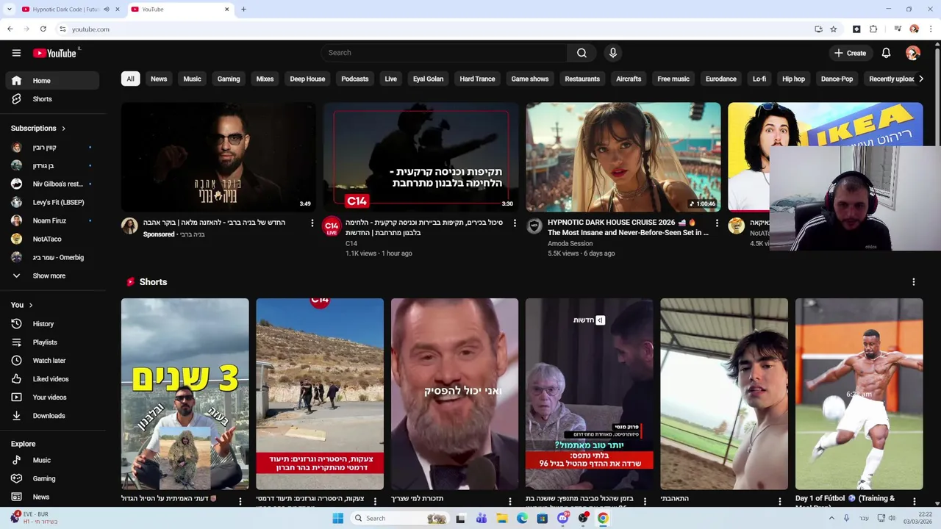Click the YouTube logo
The height and width of the screenshot is (529, 941).
coord(56,53)
